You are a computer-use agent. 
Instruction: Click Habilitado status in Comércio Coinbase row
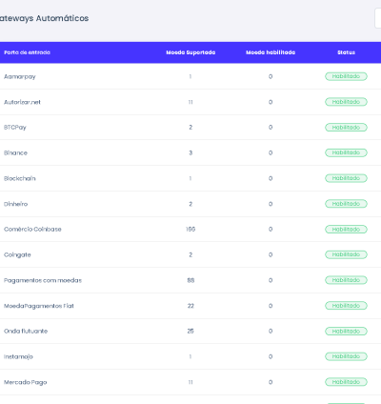(x=346, y=230)
